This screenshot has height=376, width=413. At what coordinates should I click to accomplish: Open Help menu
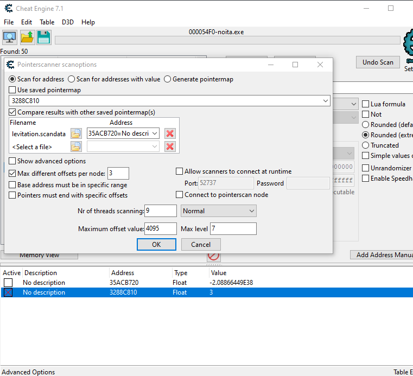coord(88,22)
